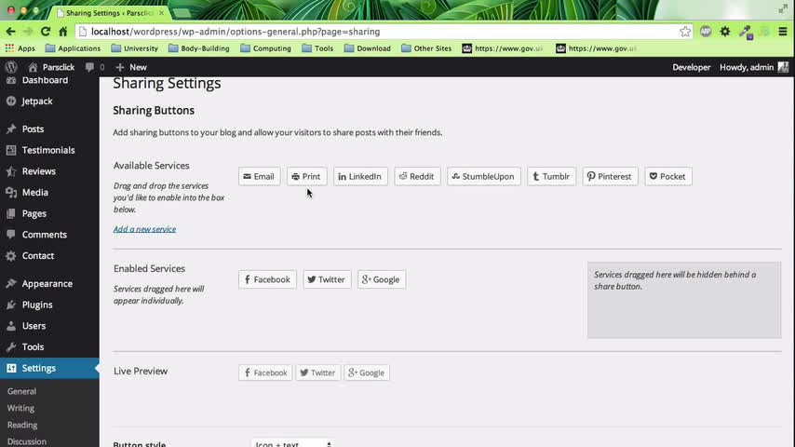Click the hidden services share-button drop box
795x447 pixels.
(x=684, y=300)
